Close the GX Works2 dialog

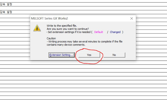coord(132,18)
